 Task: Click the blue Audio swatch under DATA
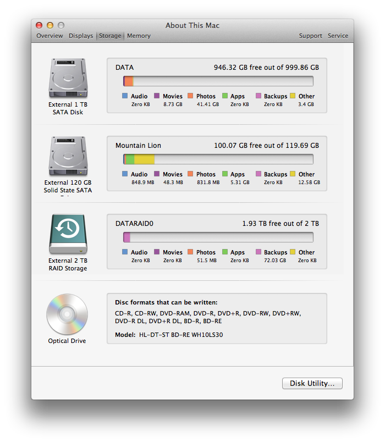point(125,96)
